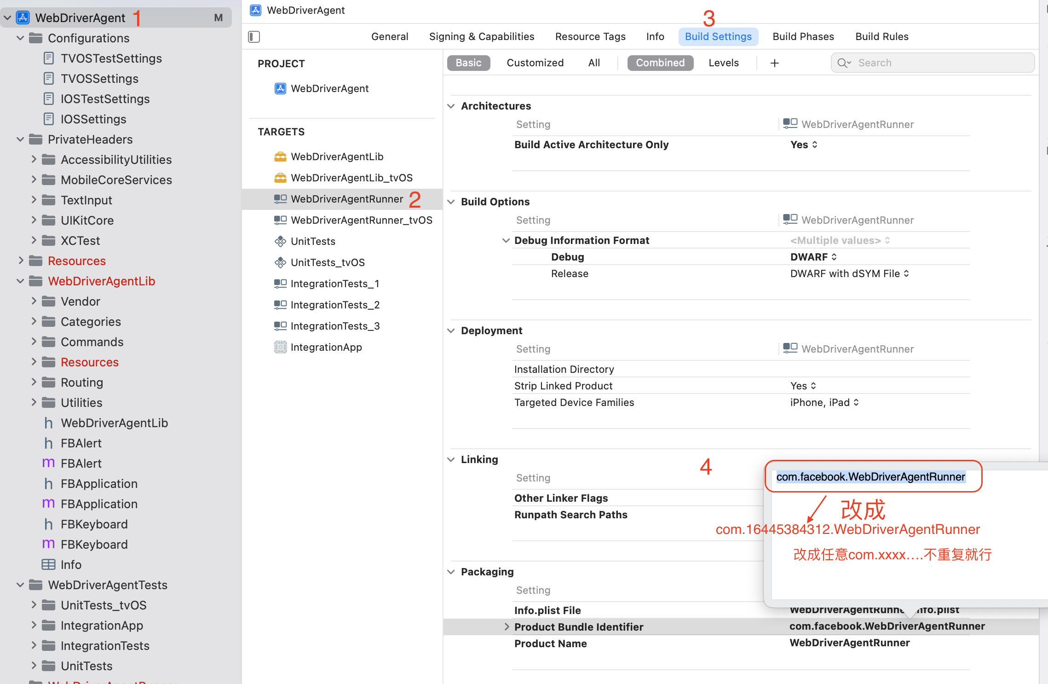
Task: Collapse the Debug Information Format row
Action: (x=506, y=240)
